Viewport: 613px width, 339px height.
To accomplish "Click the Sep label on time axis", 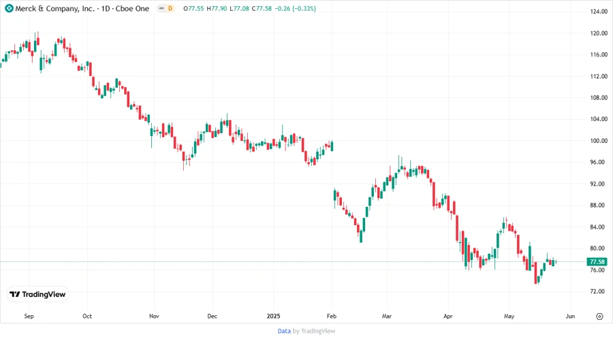I will (x=29, y=317).
